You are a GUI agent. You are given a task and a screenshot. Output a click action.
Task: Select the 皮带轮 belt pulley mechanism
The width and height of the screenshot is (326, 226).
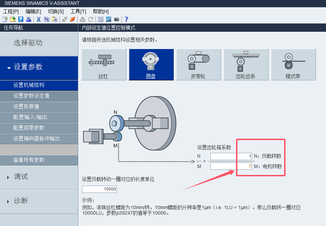coord(199,65)
